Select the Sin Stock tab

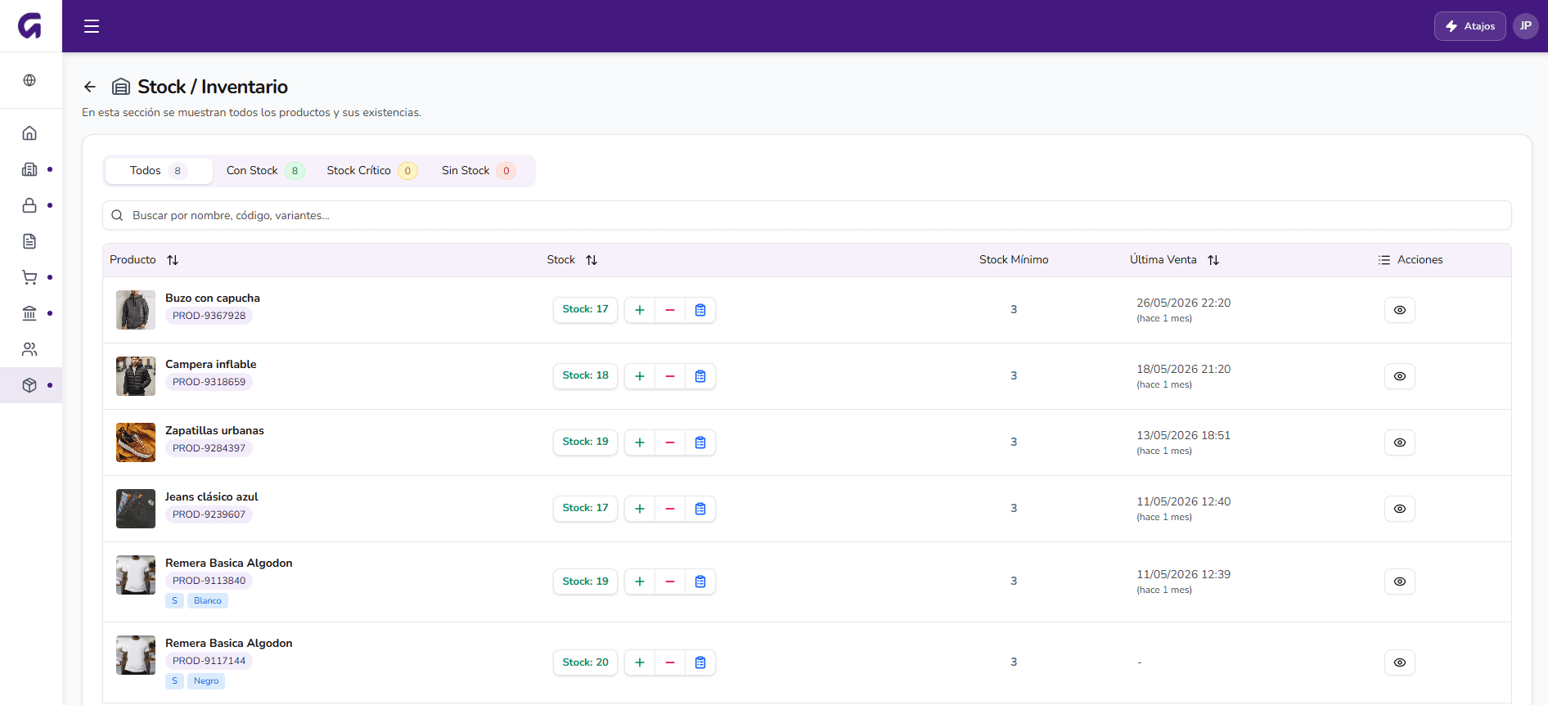point(479,171)
